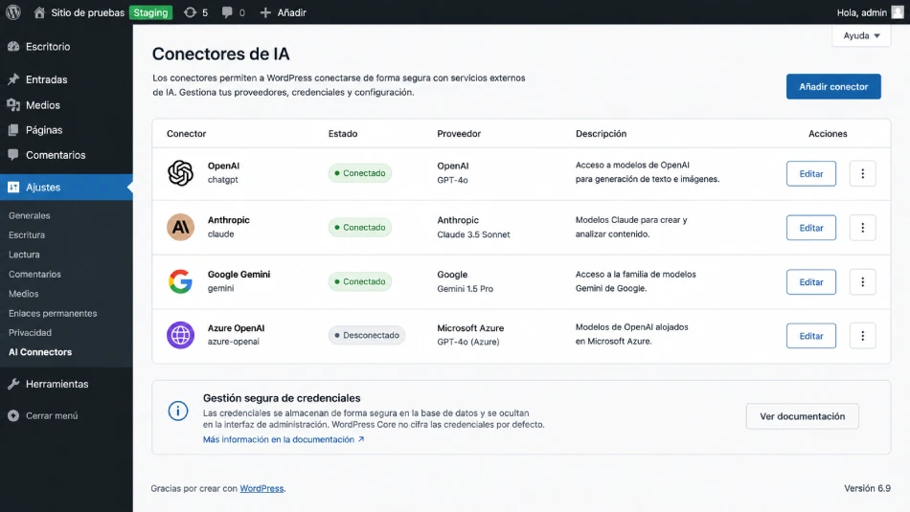Edit the Anthropic connector

click(x=810, y=228)
